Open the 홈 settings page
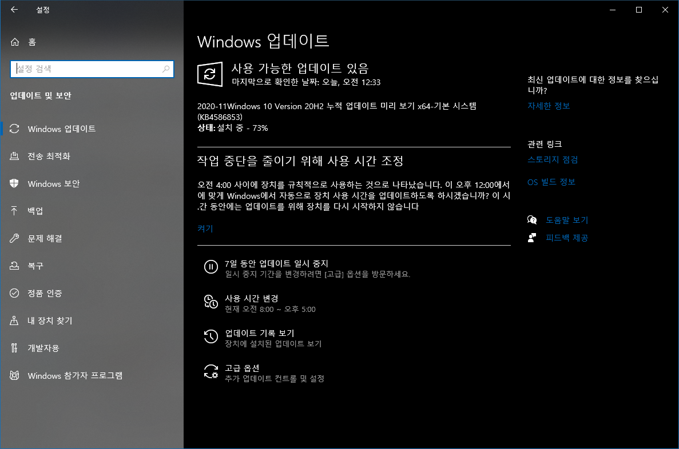Screen dimensions: 679x449 pos(92,42)
